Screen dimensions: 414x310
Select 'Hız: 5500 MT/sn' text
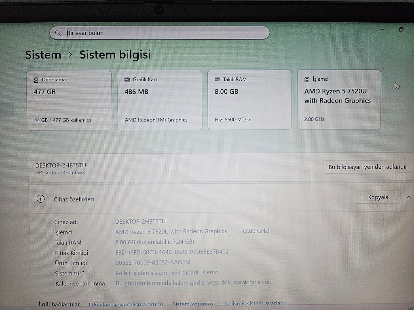[233, 119]
